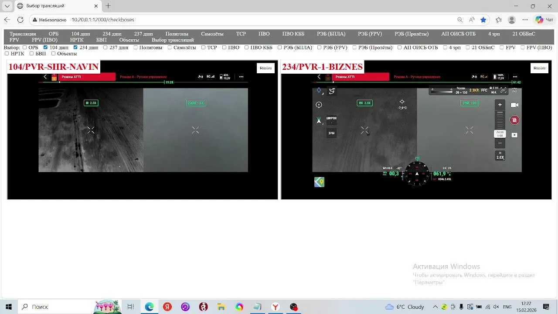Image resolution: width=558 pixels, height=314 pixels.
Task: Tick the Полигоны checkbox
Action: (x=136, y=48)
